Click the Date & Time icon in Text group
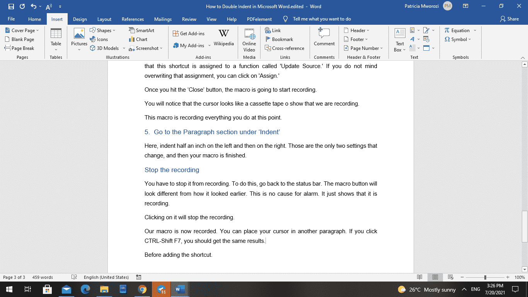Viewport: 528px width, 297px height. tap(426, 39)
